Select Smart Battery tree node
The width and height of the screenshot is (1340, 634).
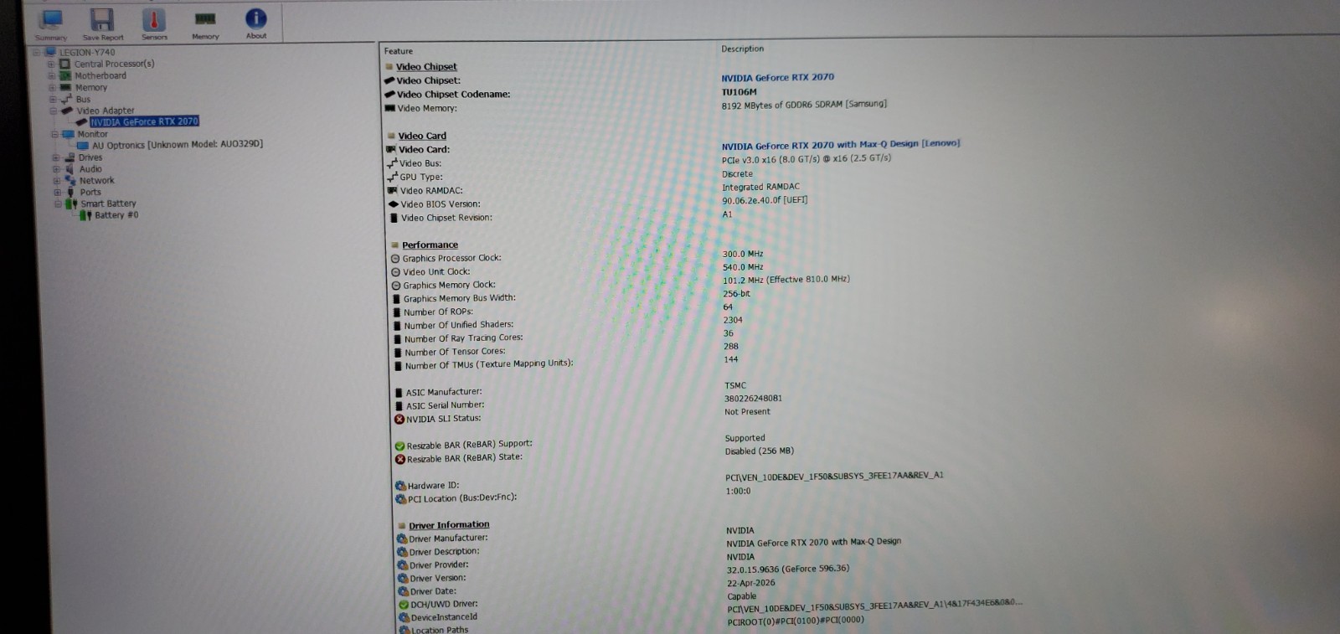pos(108,204)
